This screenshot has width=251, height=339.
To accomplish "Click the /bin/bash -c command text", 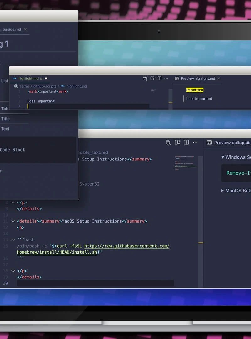I will pos(32,246).
